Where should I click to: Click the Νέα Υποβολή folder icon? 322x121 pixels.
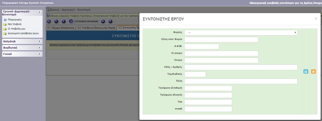pyautogui.click(x=5, y=24)
